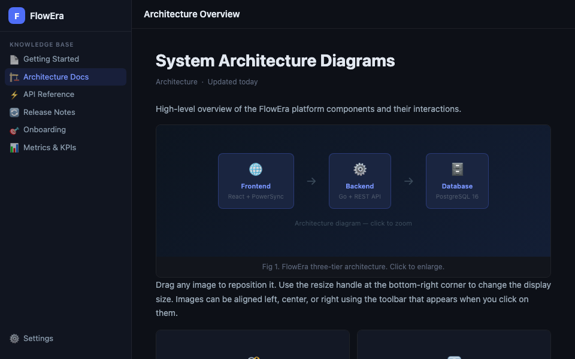Image resolution: width=575 pixels, height=359 pixels.
Task: Select the Onboarding target icon
Action: 14,130
